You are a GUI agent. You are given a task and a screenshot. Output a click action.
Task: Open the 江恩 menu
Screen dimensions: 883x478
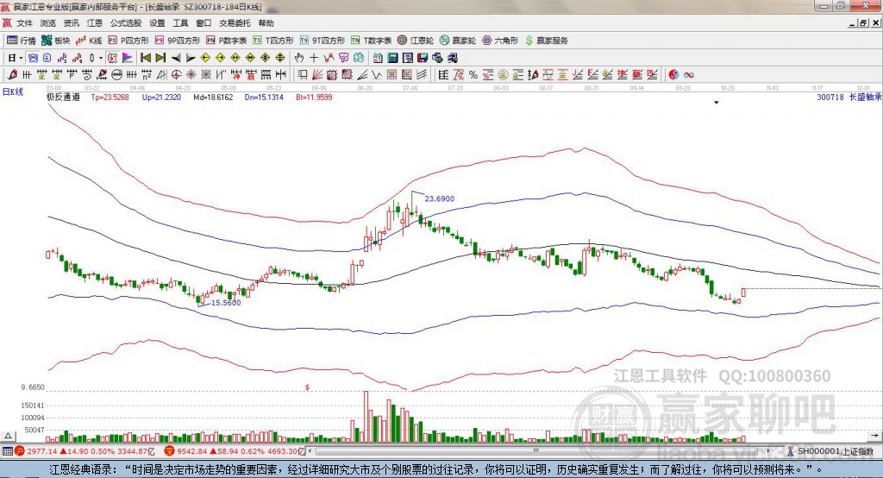[x=95, y=23]
